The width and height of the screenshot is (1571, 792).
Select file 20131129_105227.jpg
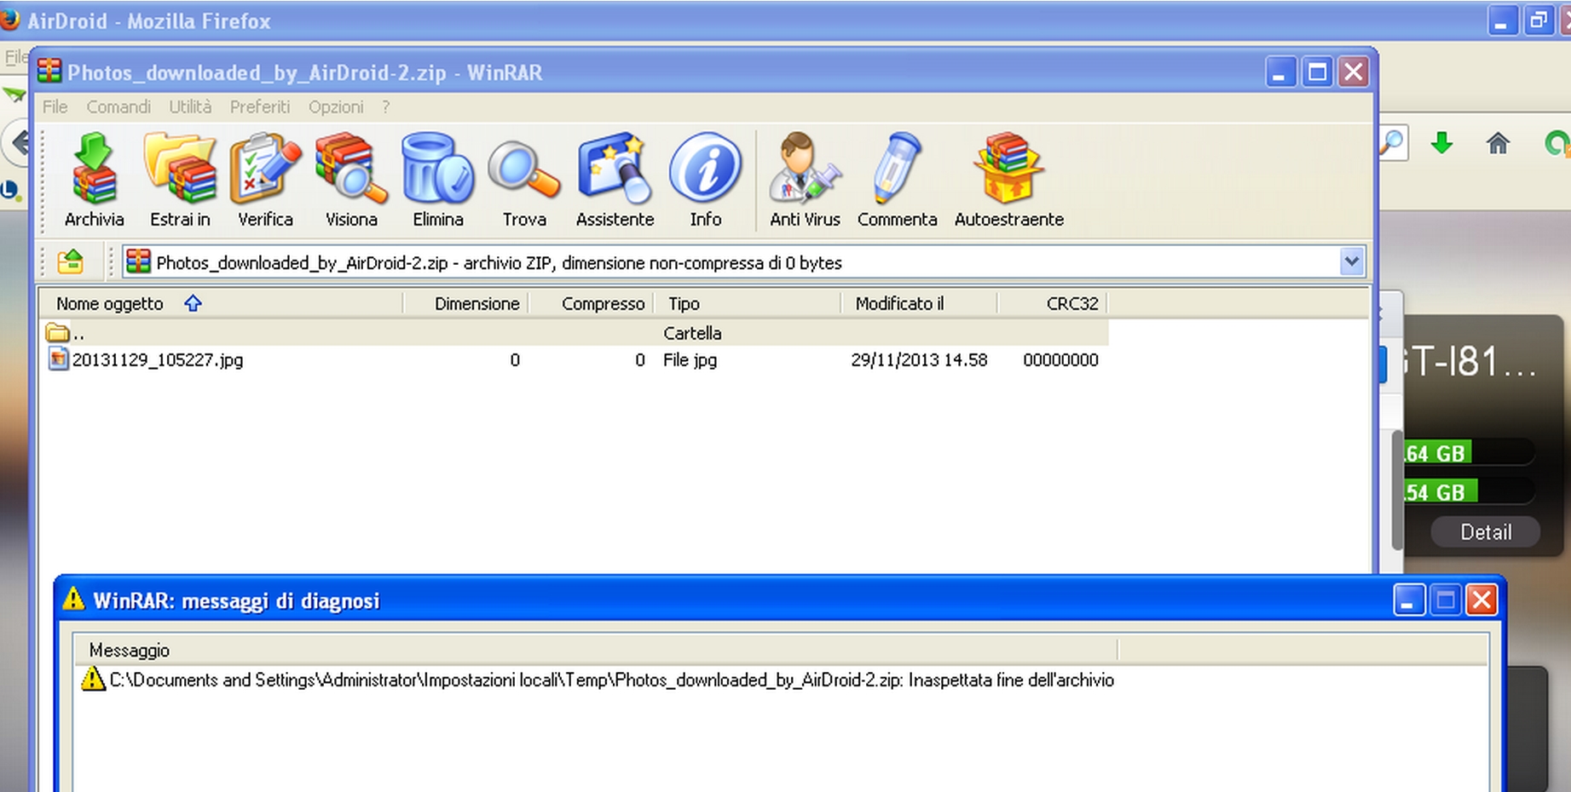(x=158, y=359)
